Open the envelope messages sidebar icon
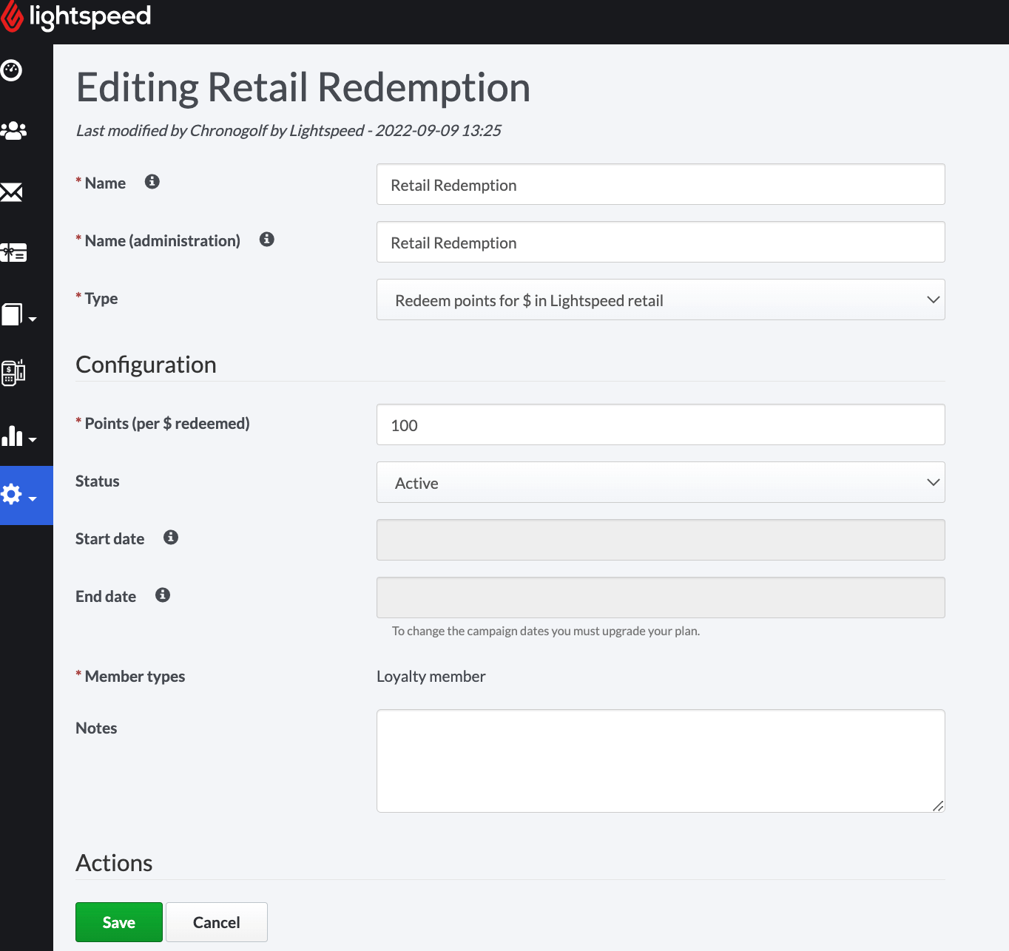Image resolution: width=1009 pixels, height=951 pixels. tap(12, 192)
